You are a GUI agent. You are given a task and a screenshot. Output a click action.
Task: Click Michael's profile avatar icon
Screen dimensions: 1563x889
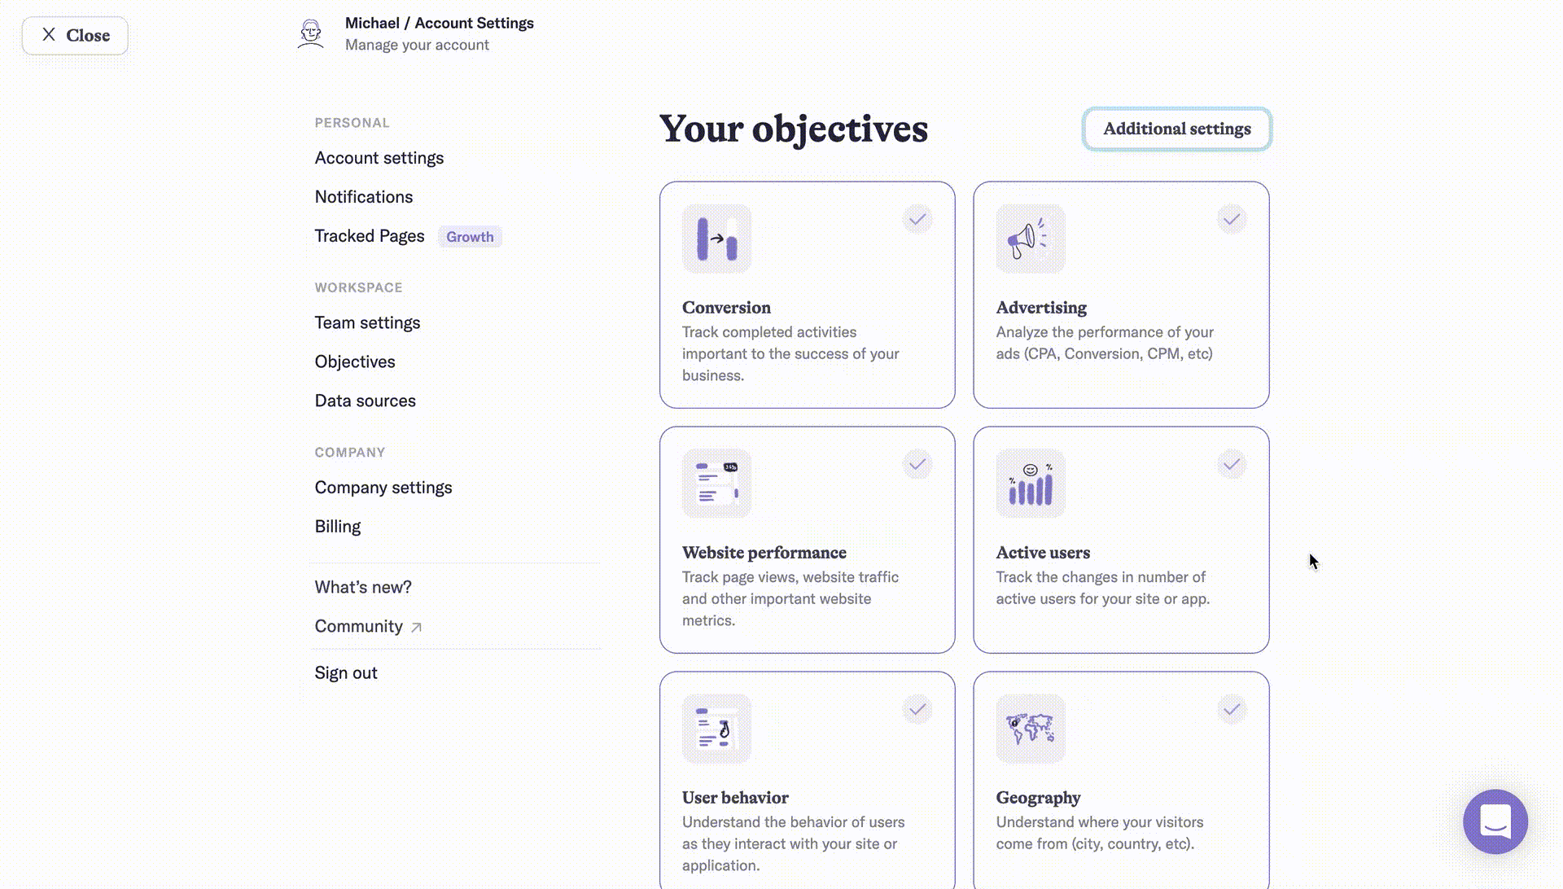point(310,34)
